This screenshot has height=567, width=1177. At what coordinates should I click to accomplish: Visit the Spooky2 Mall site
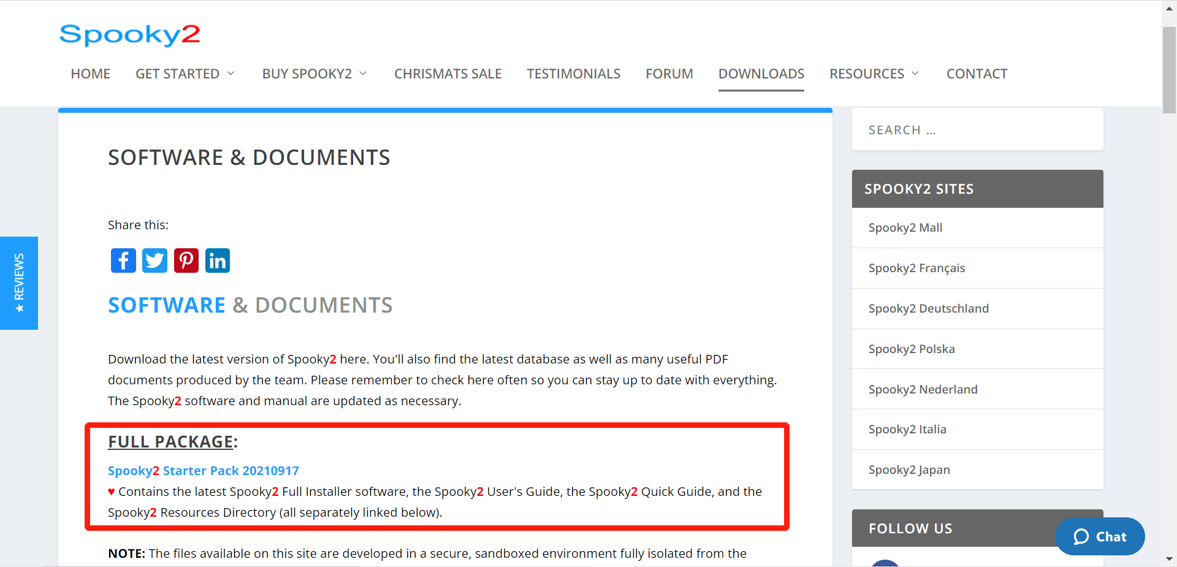(x=905, y=227)
